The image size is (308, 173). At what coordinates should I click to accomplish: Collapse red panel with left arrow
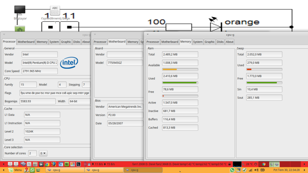pyautogui.click(x=3, y=164)
